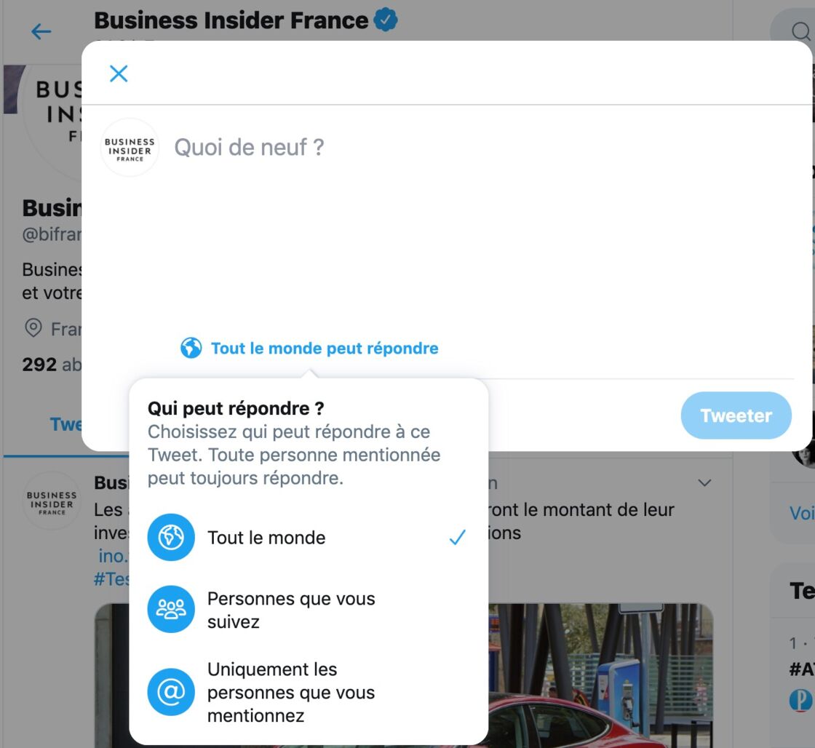Click the globe icon beside reply setting

pyautogui.click(x=191, y=348)
